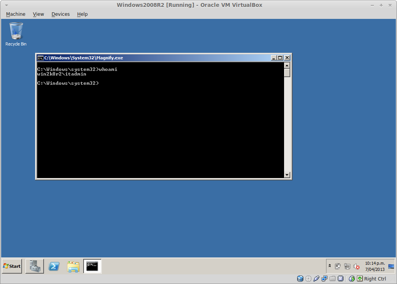Click the muted speaker volume icon
Viewport: 397px width, 284px height.
(x=357, y=266)
